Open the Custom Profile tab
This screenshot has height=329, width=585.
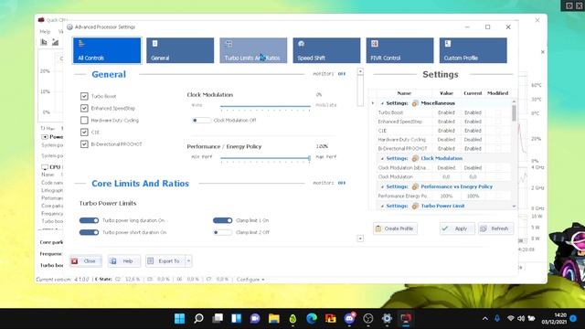tap(473, 50)
